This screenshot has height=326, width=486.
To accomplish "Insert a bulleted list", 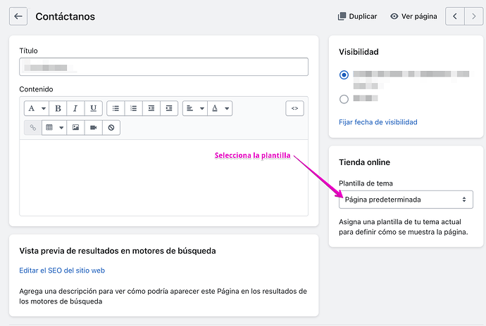I will coord(116,109).
